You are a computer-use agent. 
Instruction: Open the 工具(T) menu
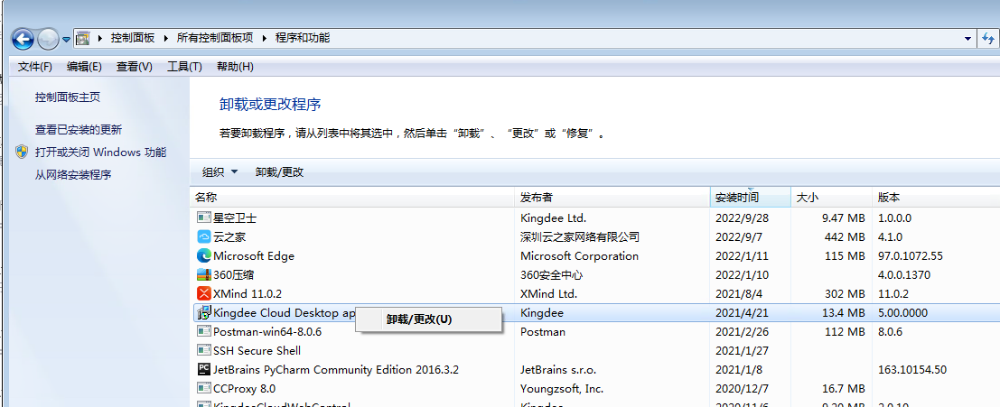pyautogui.click(x=184, y=66)
